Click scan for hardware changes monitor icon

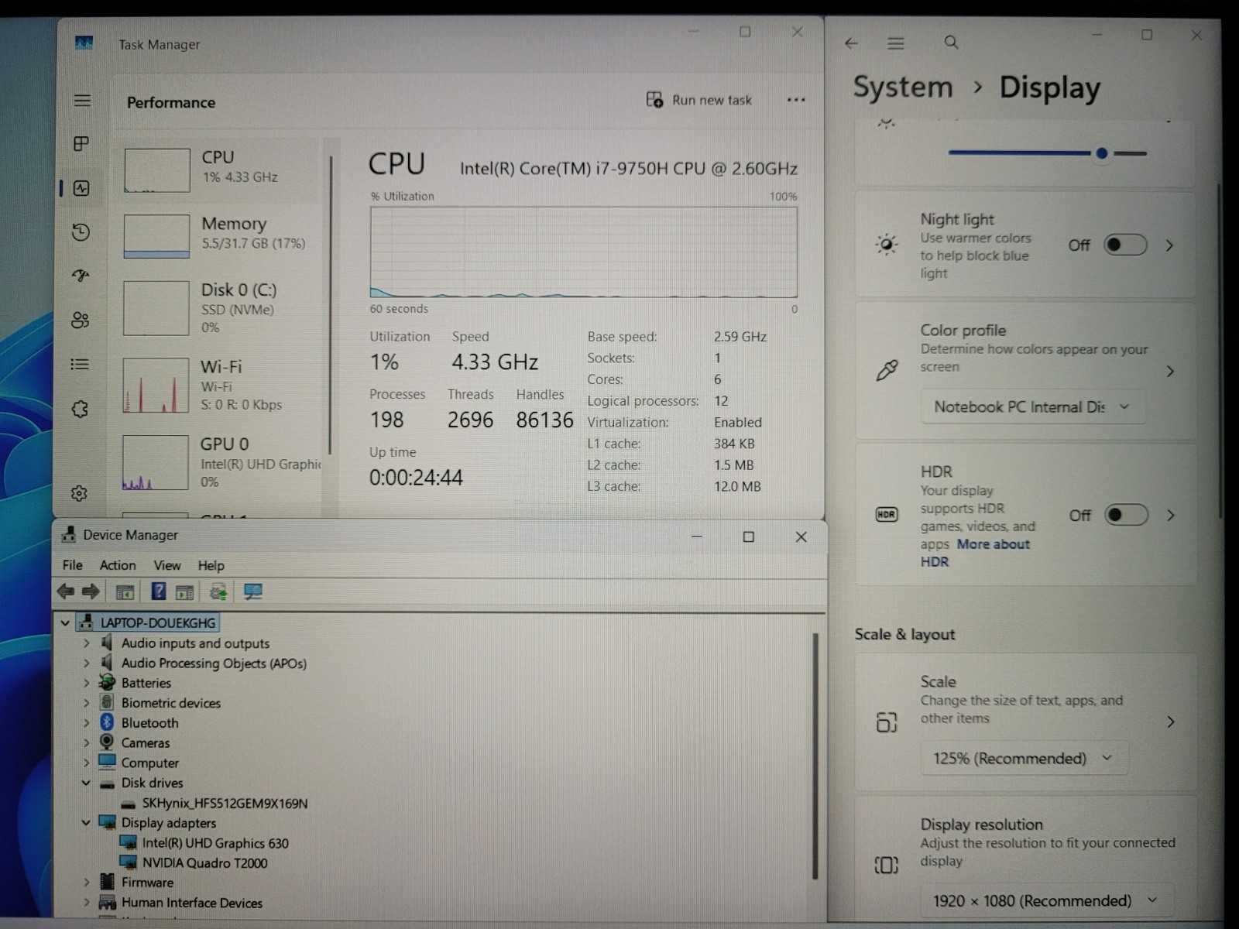click(253, 592)
